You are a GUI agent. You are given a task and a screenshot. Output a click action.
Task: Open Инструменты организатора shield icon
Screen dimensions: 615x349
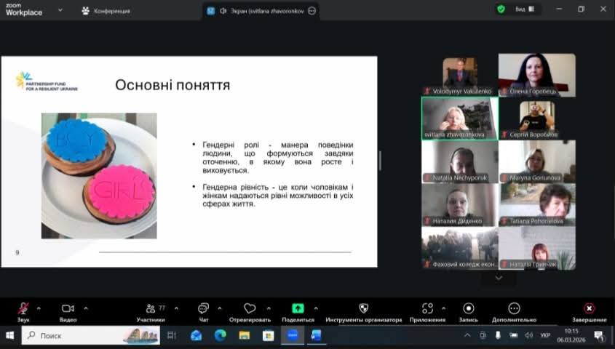tap(364, 309)
